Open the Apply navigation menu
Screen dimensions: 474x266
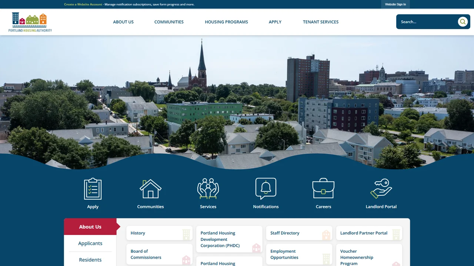click(275, 22)
